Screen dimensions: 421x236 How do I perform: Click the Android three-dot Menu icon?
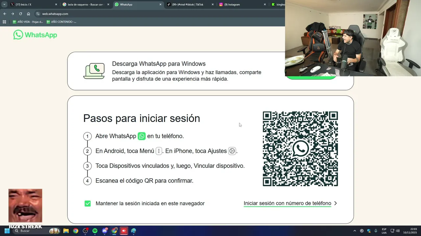click(x=159, y=151)
